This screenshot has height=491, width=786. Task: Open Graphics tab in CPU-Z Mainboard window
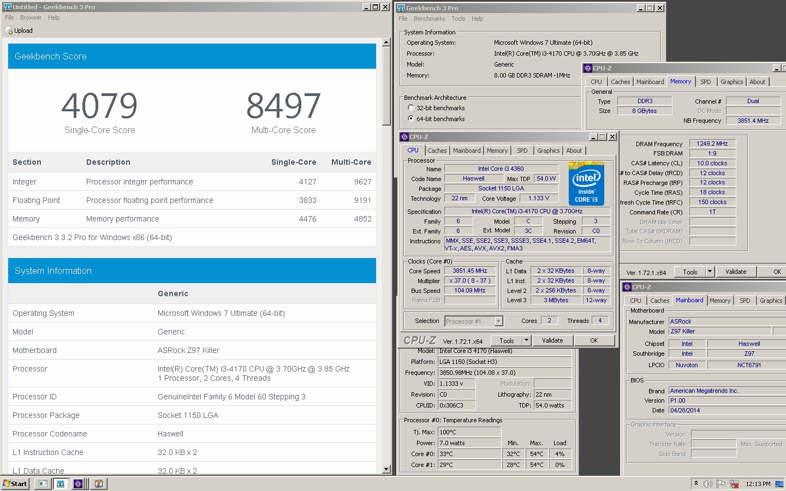[x=771, y=301]
